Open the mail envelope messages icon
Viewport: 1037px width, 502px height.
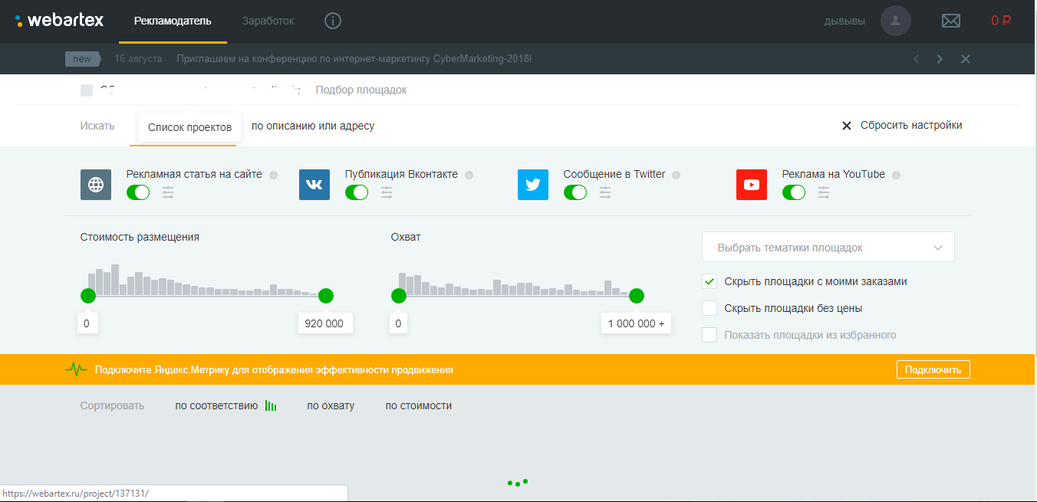click(x=950, y=21)
